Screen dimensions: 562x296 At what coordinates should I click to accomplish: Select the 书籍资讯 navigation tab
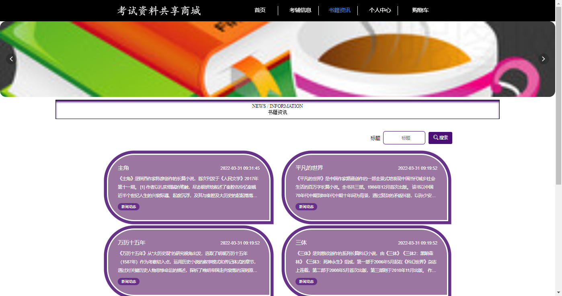pyautogui.click(x=339, y=10)
